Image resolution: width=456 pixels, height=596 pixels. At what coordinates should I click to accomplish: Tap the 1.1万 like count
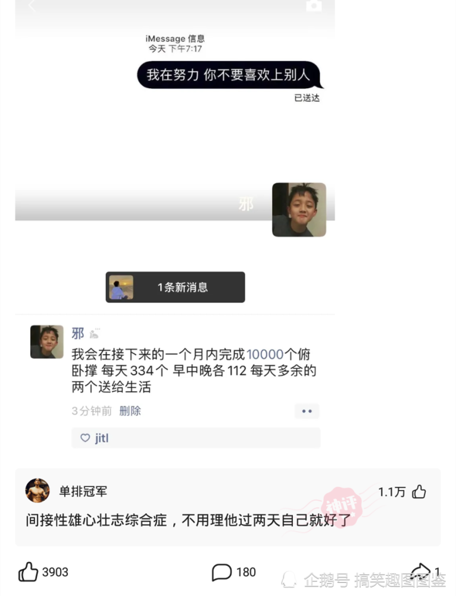[x=392, y=492]
